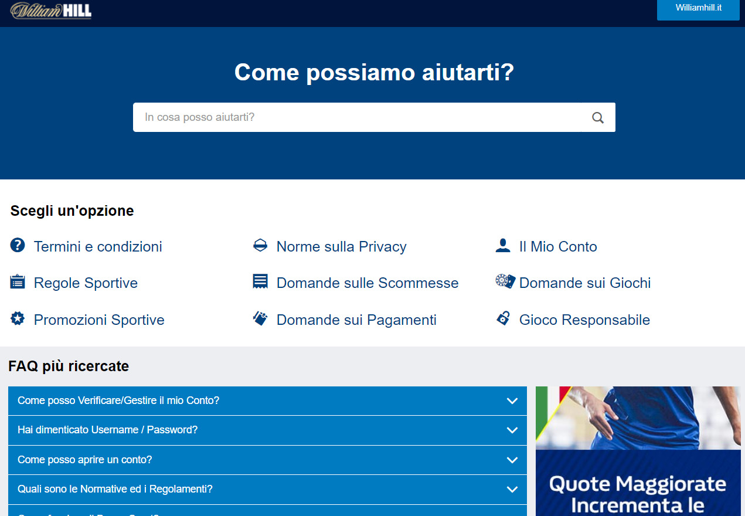Click chevron on 'Hai dimenticato Username / Password?' row
Viewport: 745px width, 516px height.
click(x=512, y=430)
